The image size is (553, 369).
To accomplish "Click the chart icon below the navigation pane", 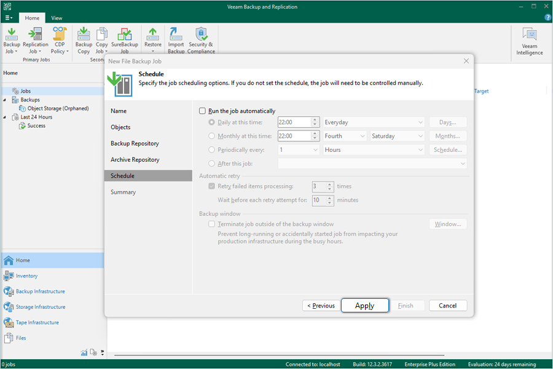I will [84, 352].
